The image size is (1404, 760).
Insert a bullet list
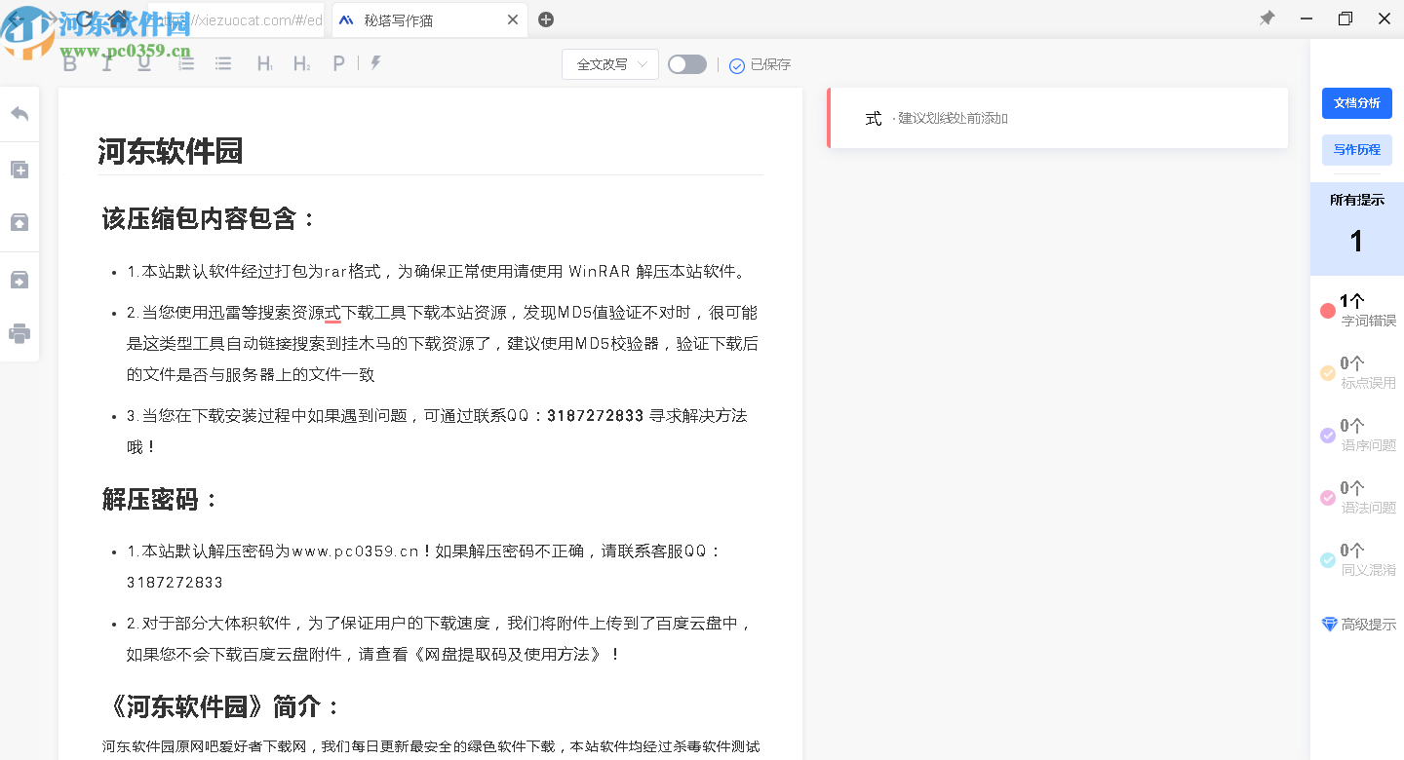click(223, 63)
